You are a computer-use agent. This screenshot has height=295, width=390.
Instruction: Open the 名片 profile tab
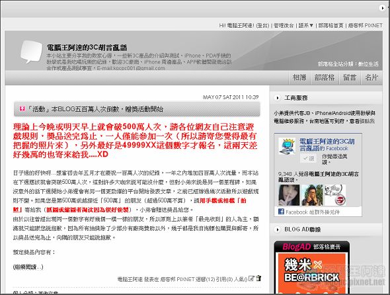tap(371, 77)
